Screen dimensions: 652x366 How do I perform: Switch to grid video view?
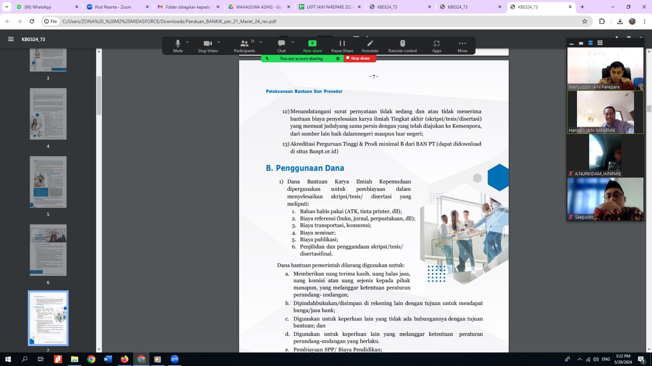[x=600, y=43]
